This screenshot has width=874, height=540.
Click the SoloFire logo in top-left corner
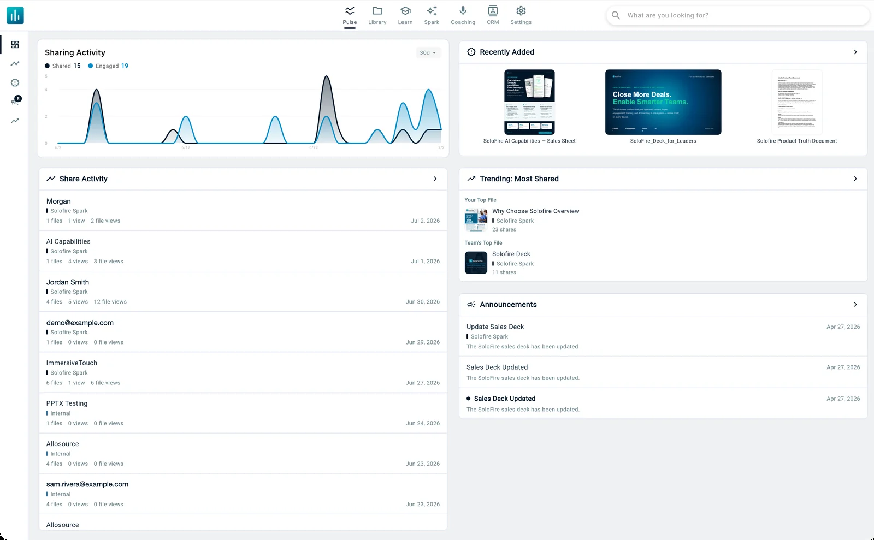click(15, 15)
